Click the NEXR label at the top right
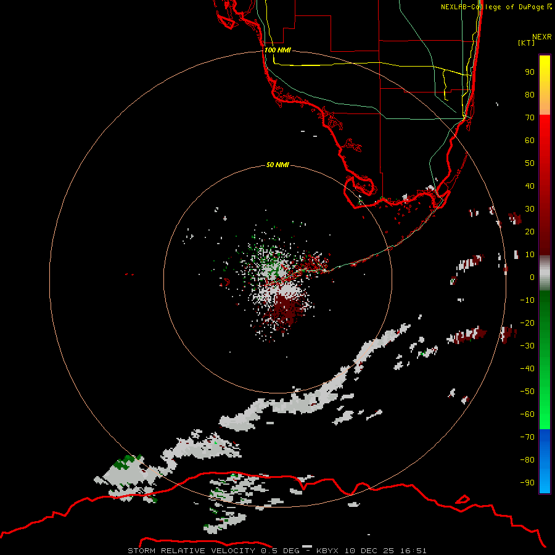 542,37
